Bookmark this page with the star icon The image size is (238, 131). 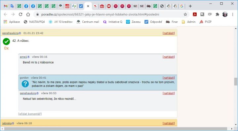185,14
